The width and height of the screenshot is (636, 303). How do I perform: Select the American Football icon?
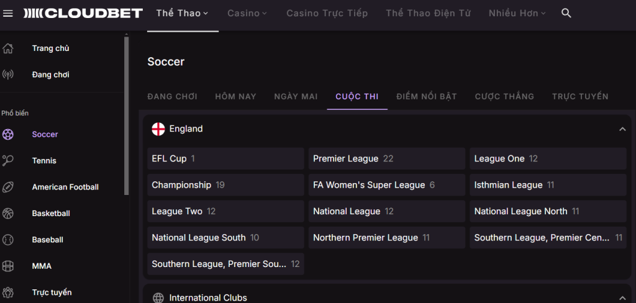(7, 187)
